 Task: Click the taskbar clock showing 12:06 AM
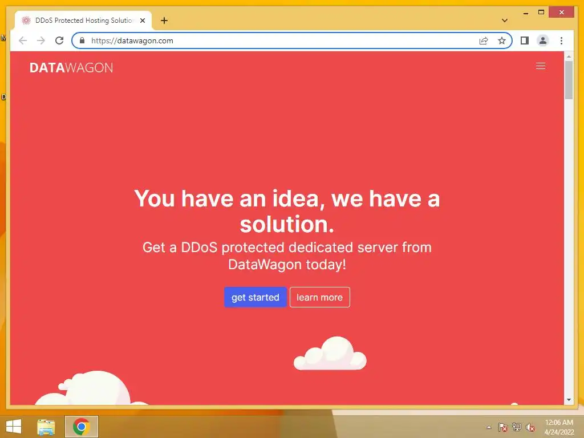[559, 427]
